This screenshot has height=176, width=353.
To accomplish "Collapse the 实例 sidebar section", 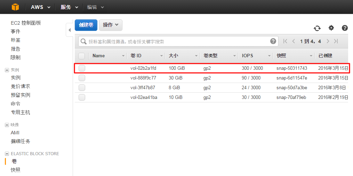I will (7, 70).
